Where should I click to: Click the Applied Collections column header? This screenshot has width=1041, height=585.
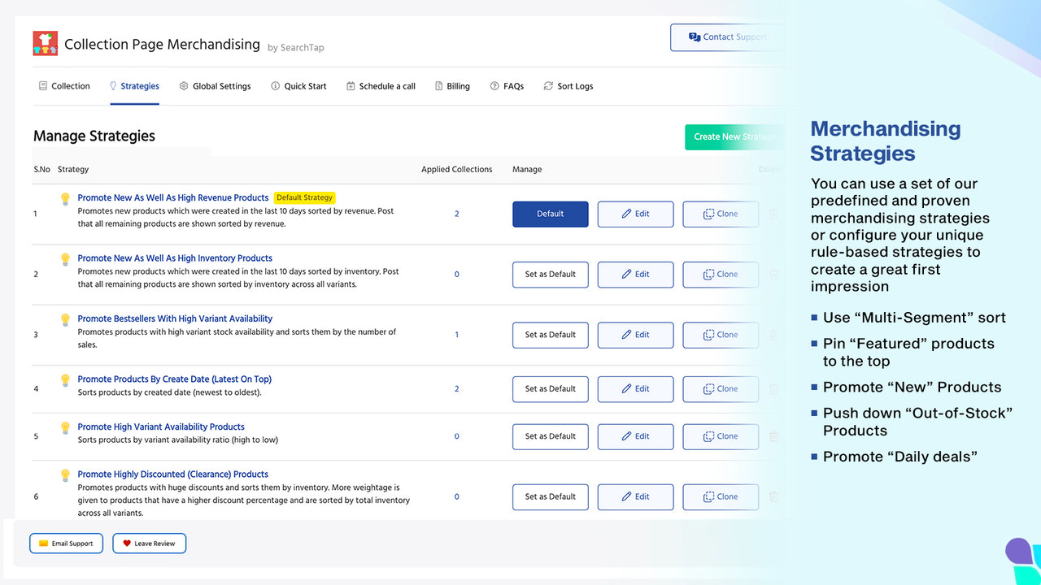[x=456, y=170]
